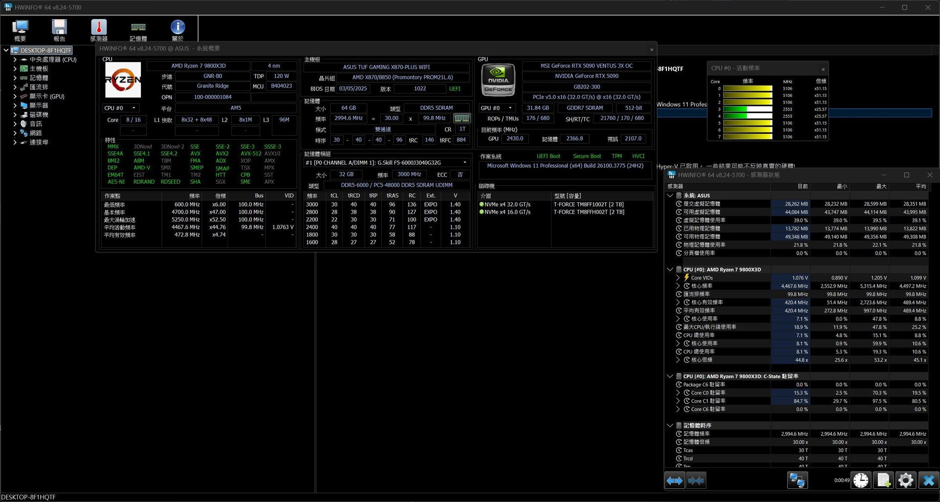Viewport: 940px width, 502px height.
Task: Collapse the 記憶體時序 sensor group
Action: pos(670,426)
